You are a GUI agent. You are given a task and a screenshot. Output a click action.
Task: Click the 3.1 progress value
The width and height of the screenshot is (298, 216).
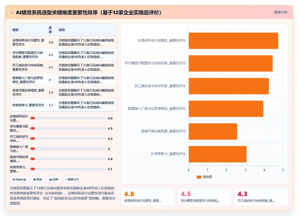(110, 169)
